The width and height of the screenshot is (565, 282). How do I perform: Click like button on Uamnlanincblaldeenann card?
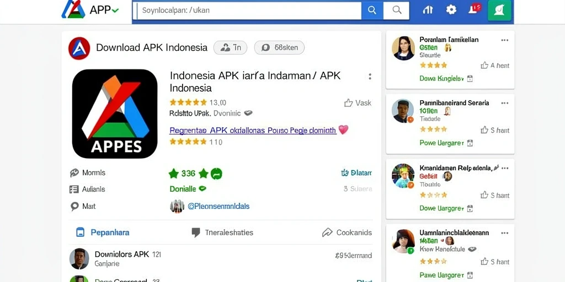coord(495,262)
